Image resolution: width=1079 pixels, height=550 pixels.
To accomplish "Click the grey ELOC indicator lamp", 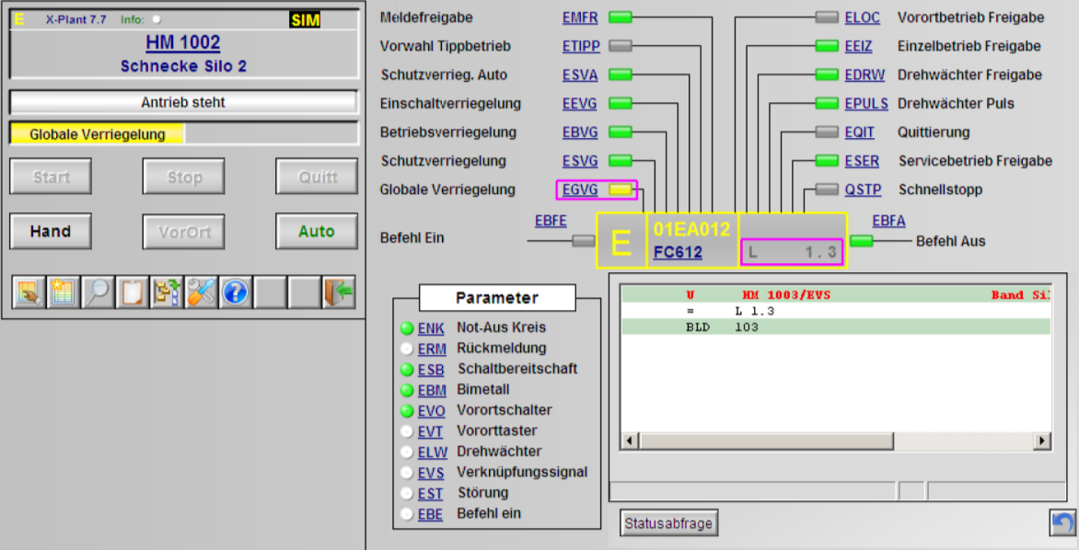I will pyautogui.click(x=827, y=17).
